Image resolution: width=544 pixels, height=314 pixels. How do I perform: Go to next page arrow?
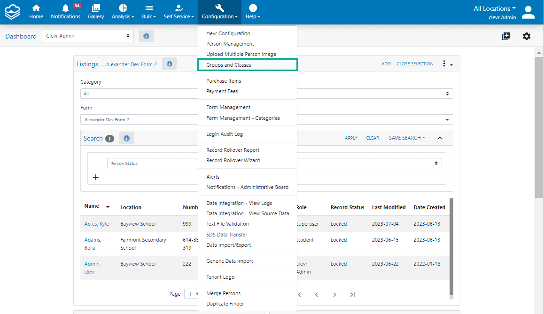(x=334, y=295)
